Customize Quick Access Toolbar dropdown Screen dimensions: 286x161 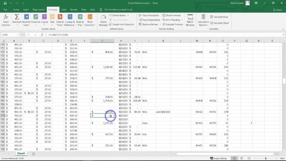(x=24, y=3)
